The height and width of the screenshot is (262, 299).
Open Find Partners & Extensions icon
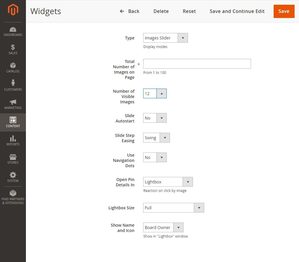tap(13, 193)
